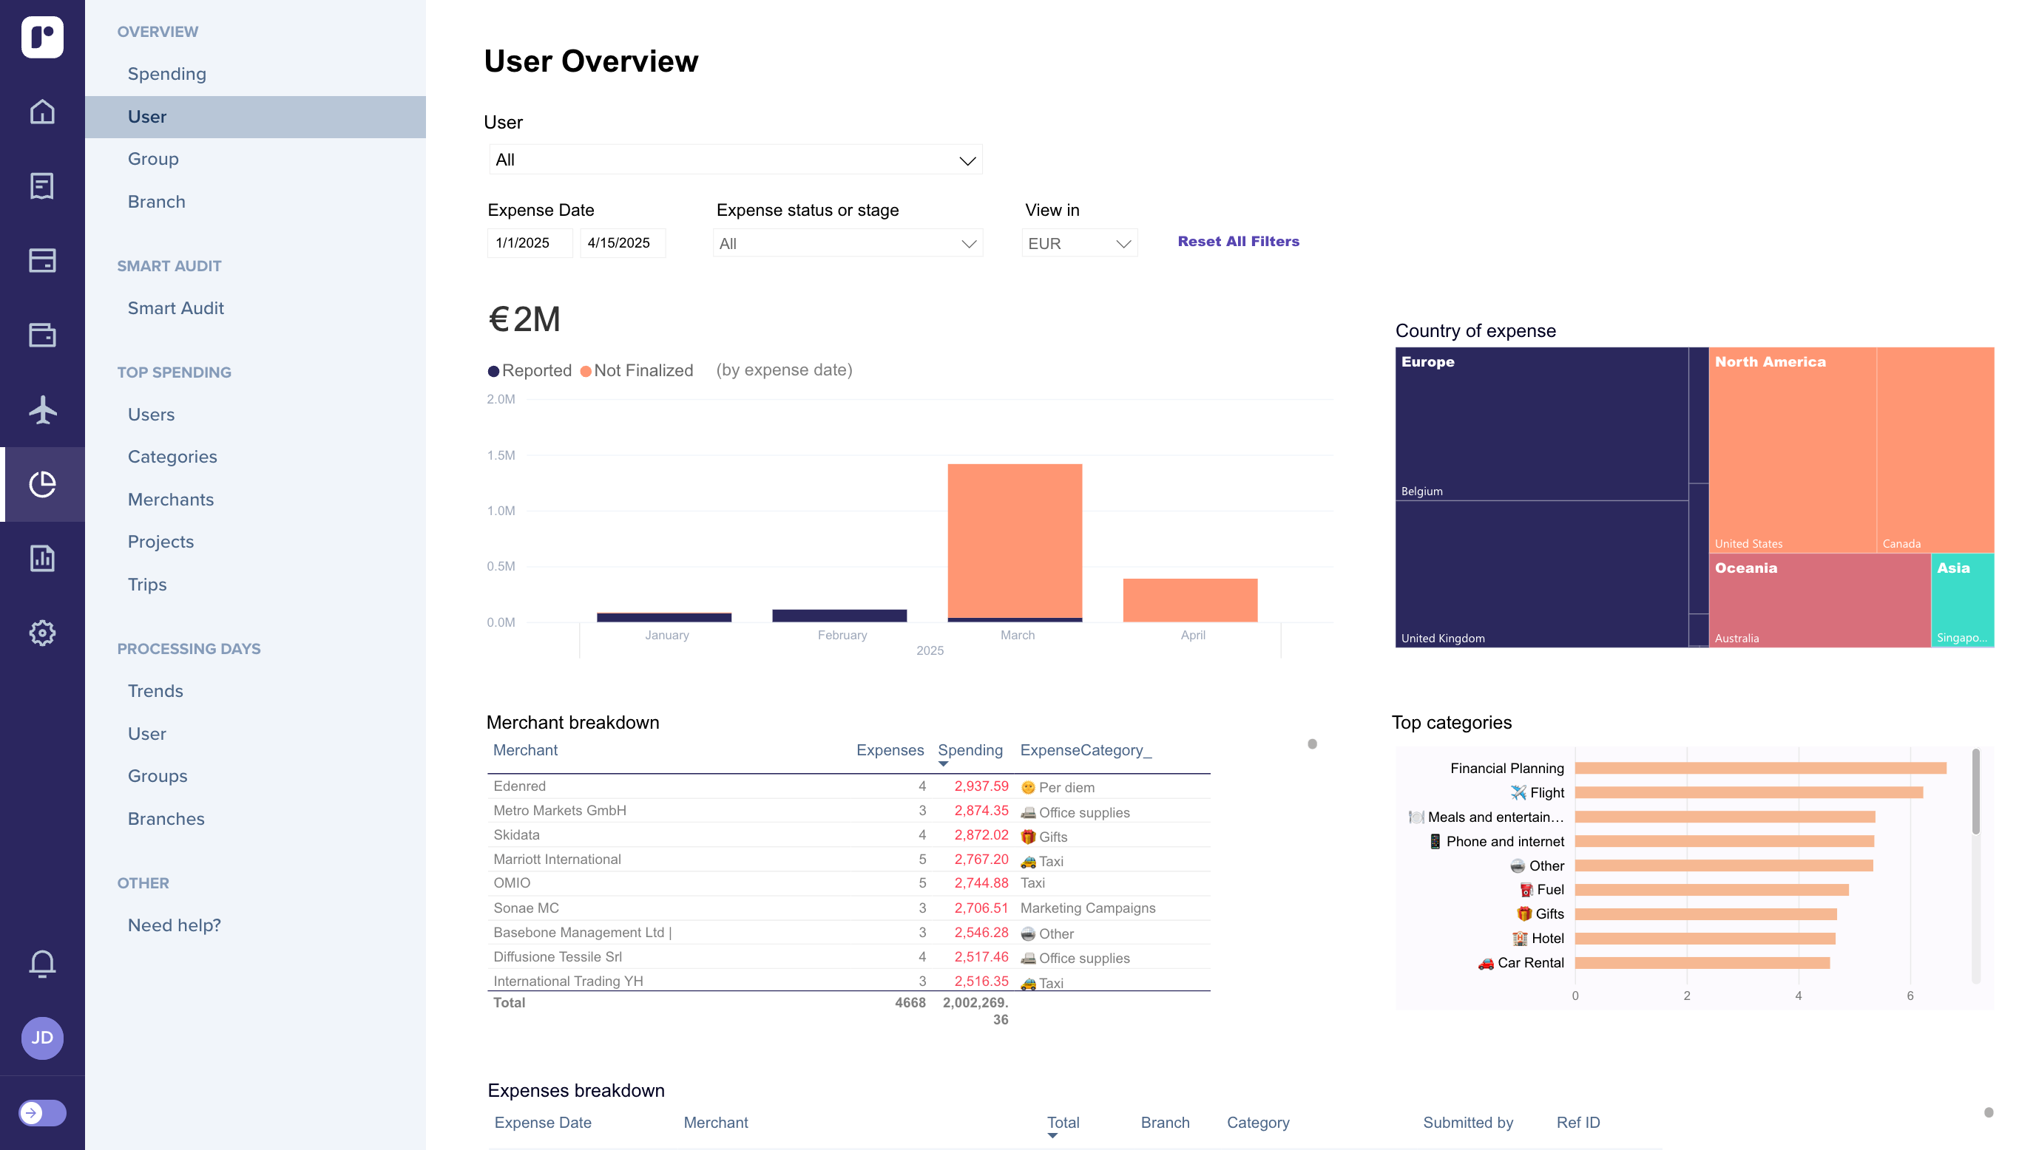This screenshot has height=1150, width=2019.
Task: Open Top Spending Projects
Action: (160, 542)
